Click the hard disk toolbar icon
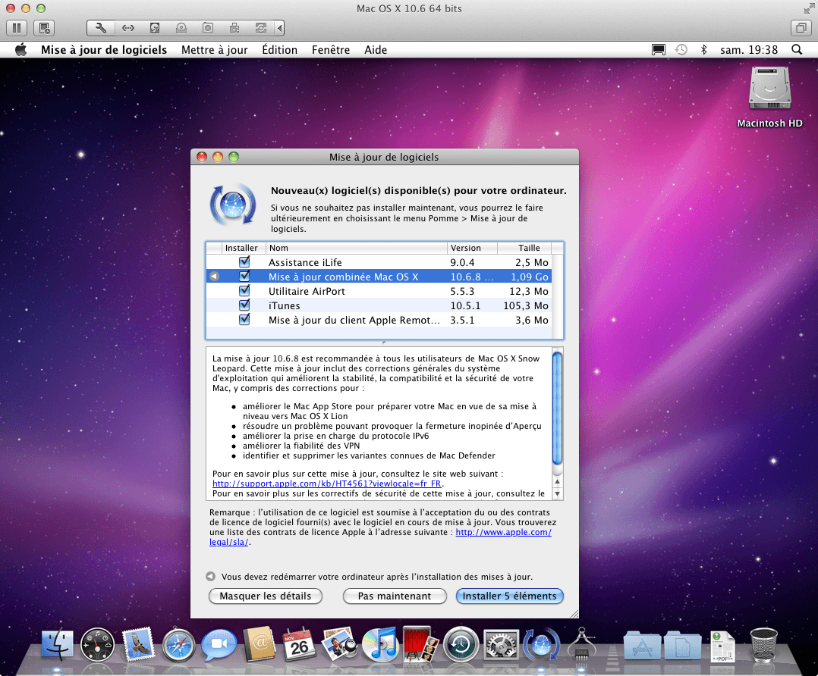 [155, 28]
